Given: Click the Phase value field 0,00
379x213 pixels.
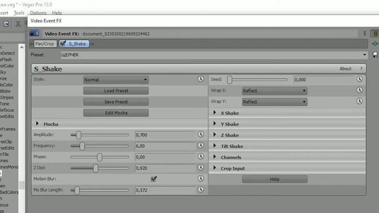Looking at the screenshot, I should pos(165,157).
